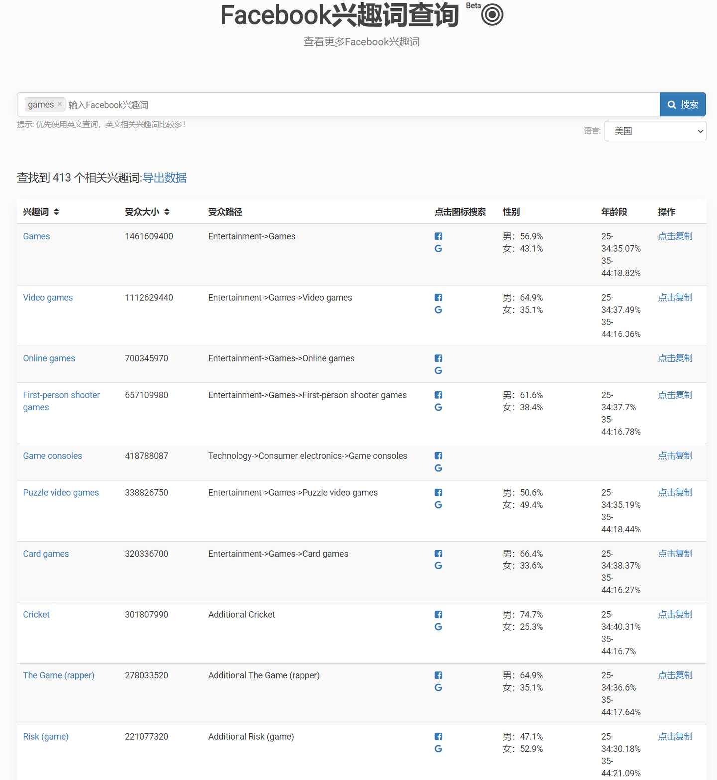Click Facebook icon in Cricket row

coord(438,615)
